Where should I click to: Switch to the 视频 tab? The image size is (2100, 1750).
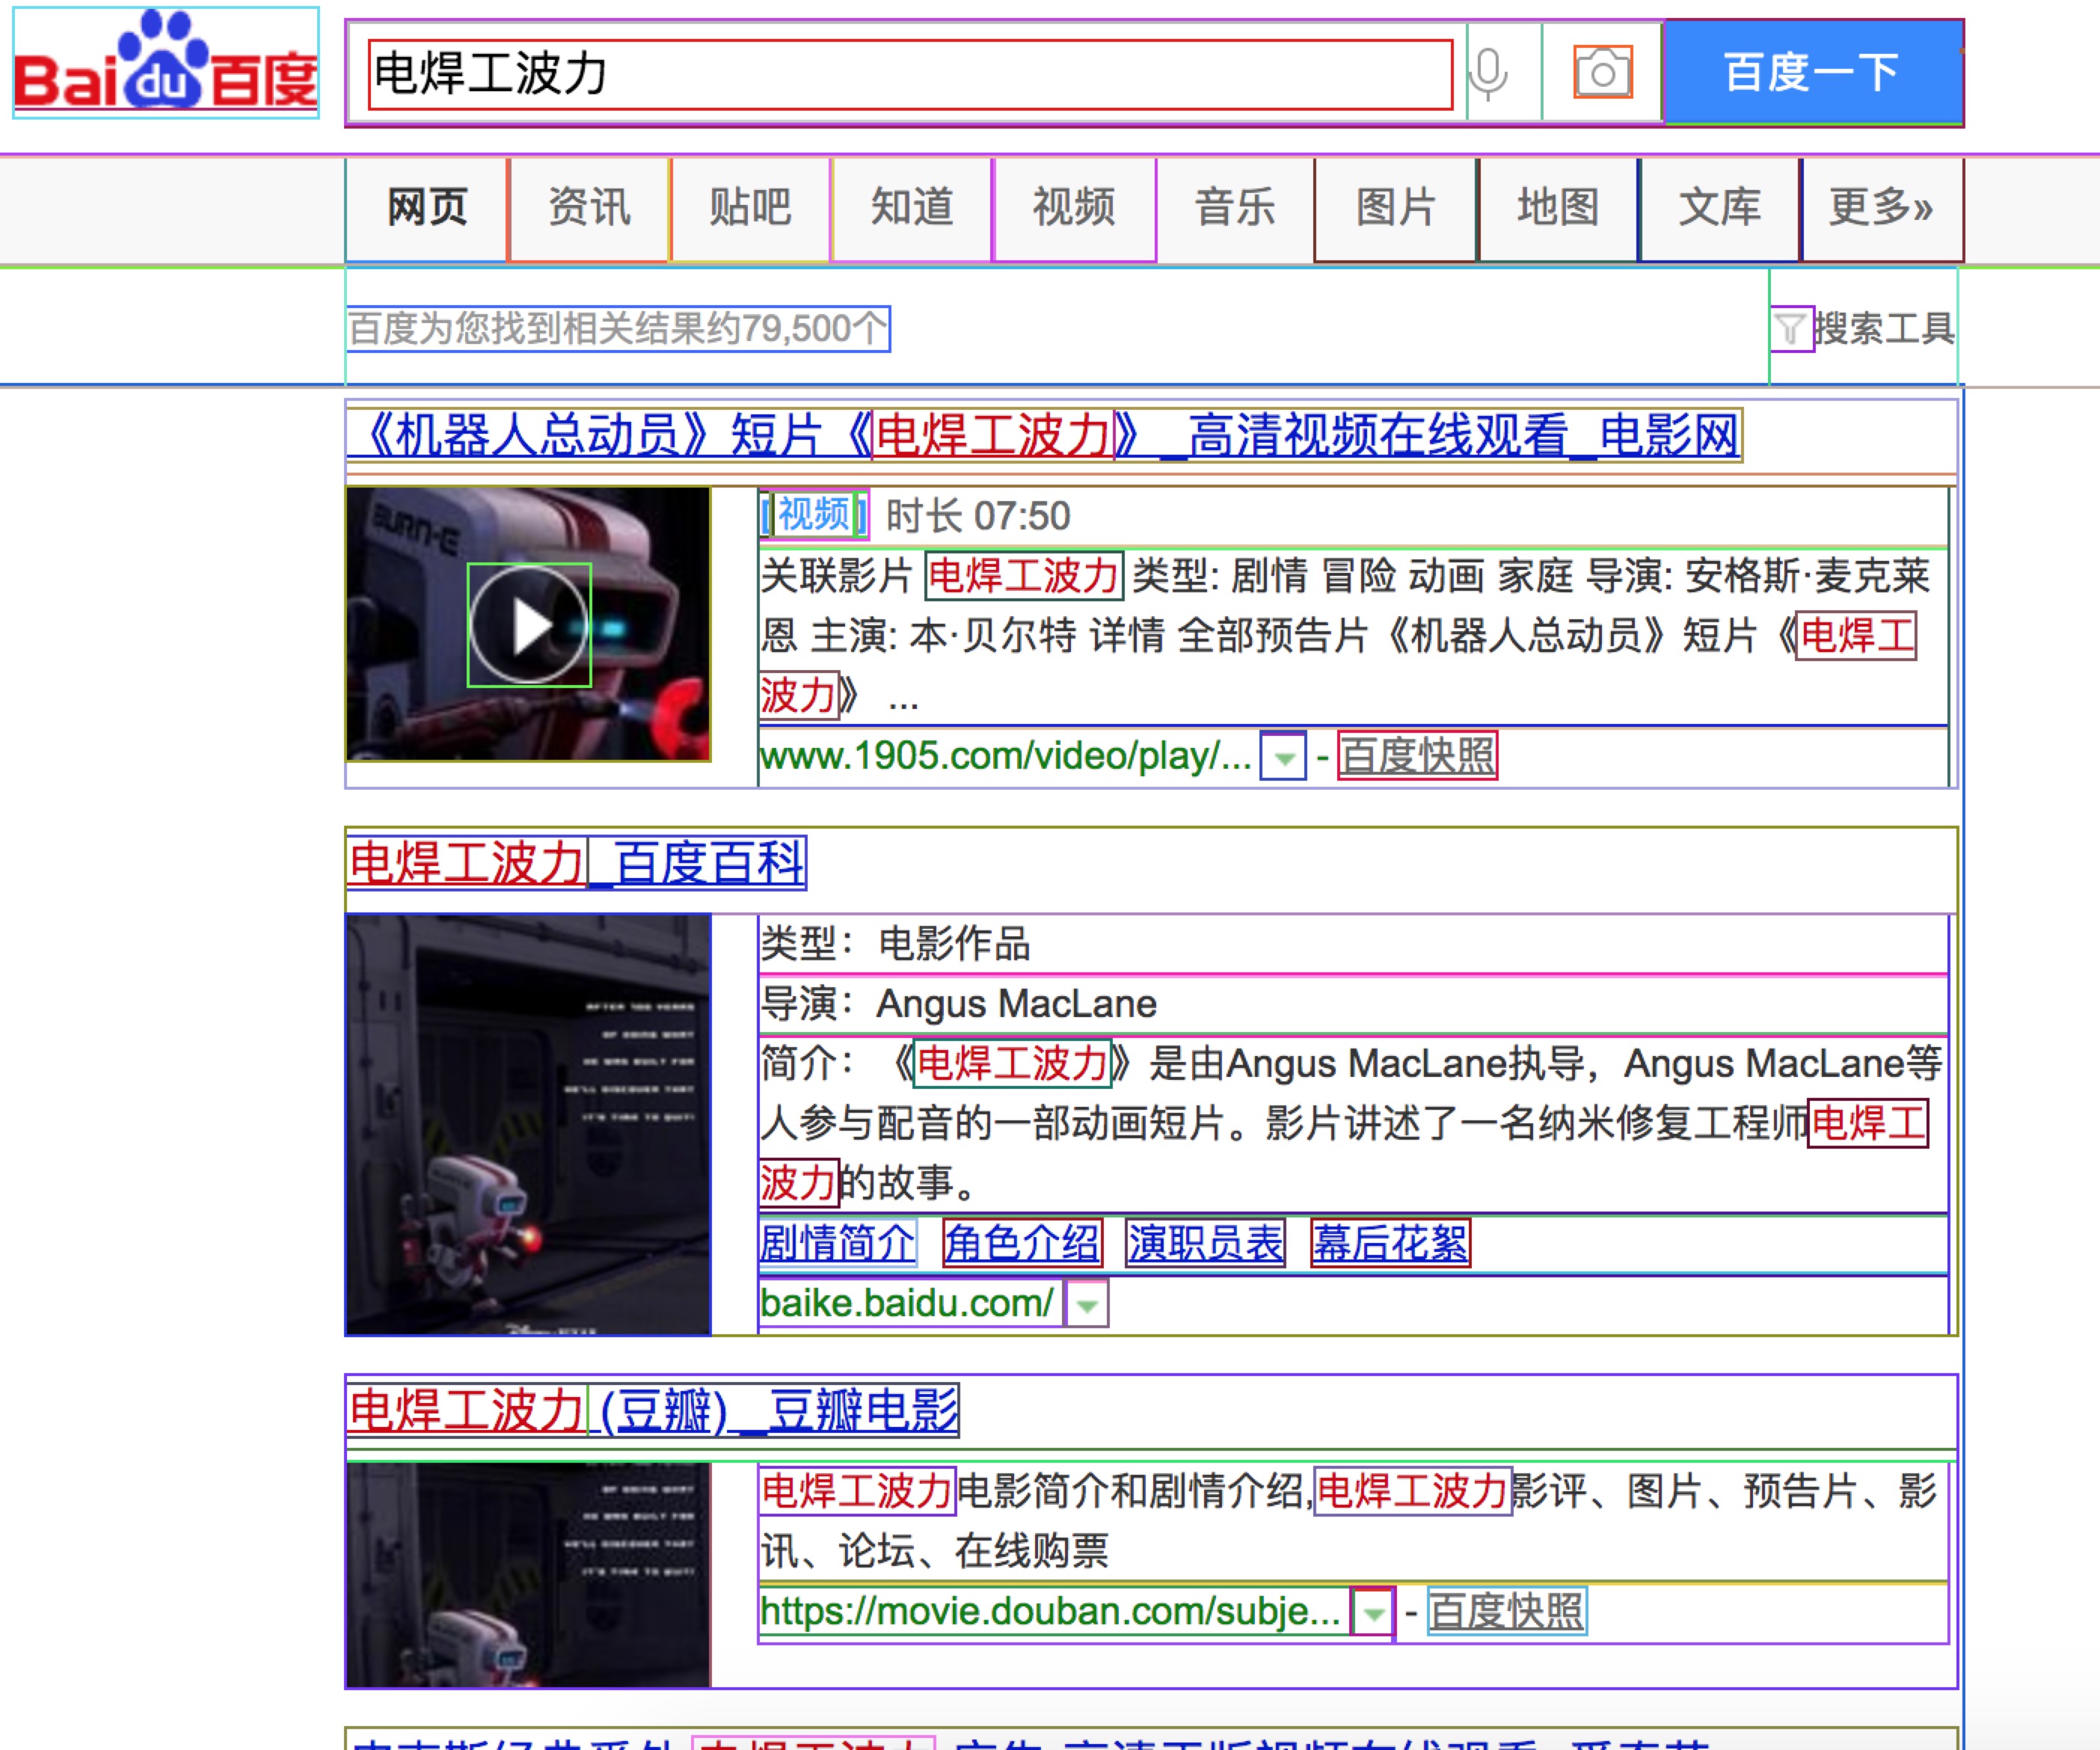pyautogui.click(x=1074, y=209)
